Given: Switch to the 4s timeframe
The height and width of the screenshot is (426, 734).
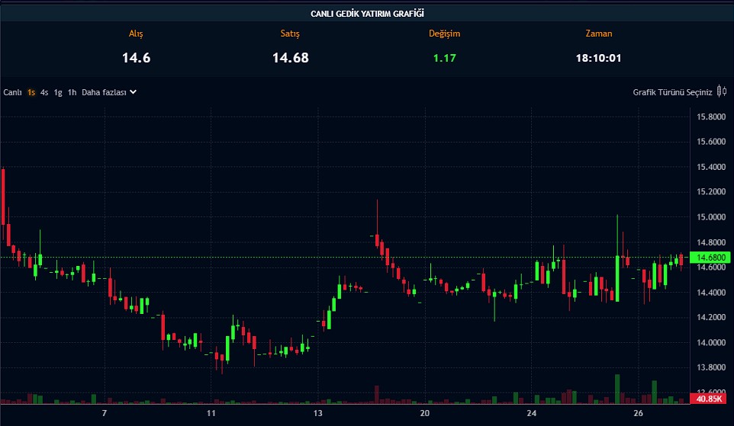Looking at the screenshot, I should [44, 92].
